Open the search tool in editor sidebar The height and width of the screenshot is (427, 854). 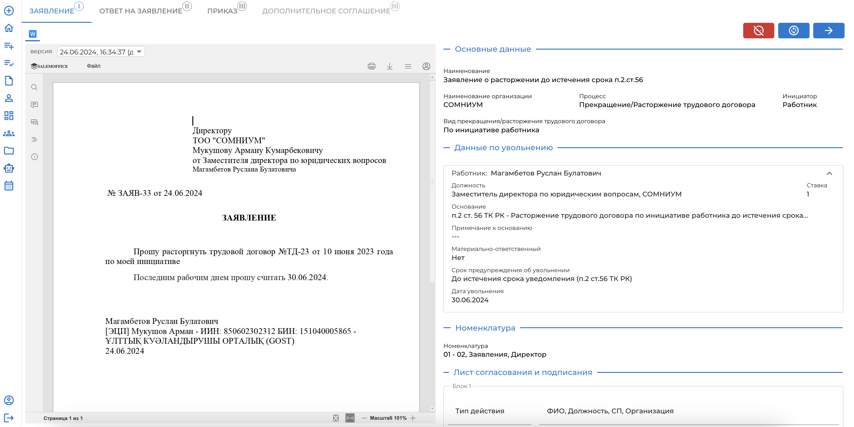(x=34, y=87)
